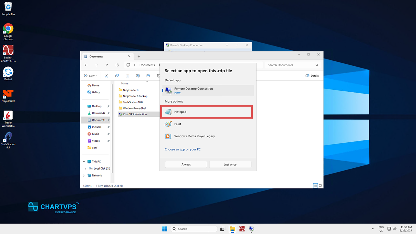
Task: Open NinjaTrader desktop shortcut
Action: coord(8,95)
